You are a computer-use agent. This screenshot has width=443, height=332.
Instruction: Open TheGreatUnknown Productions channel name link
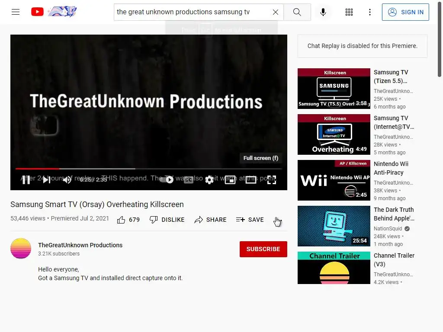click(80, 245)
